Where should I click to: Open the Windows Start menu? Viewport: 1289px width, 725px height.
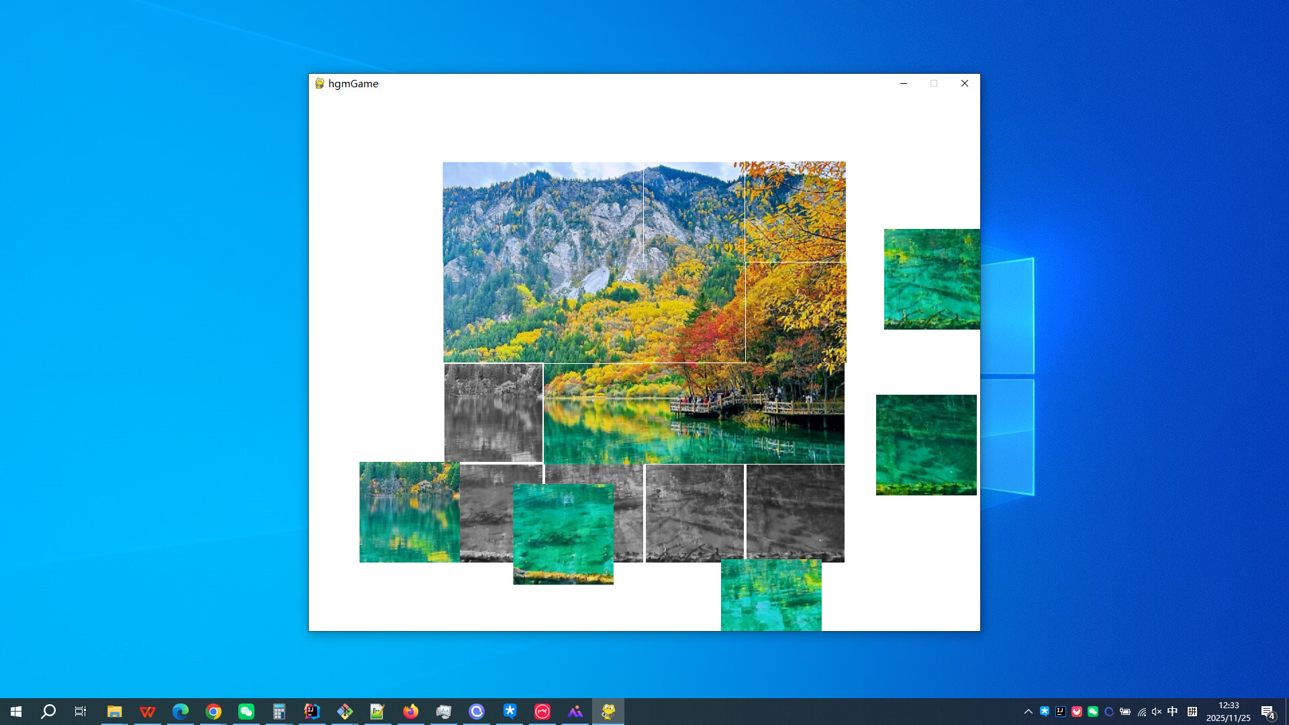(x=15, y=711)
